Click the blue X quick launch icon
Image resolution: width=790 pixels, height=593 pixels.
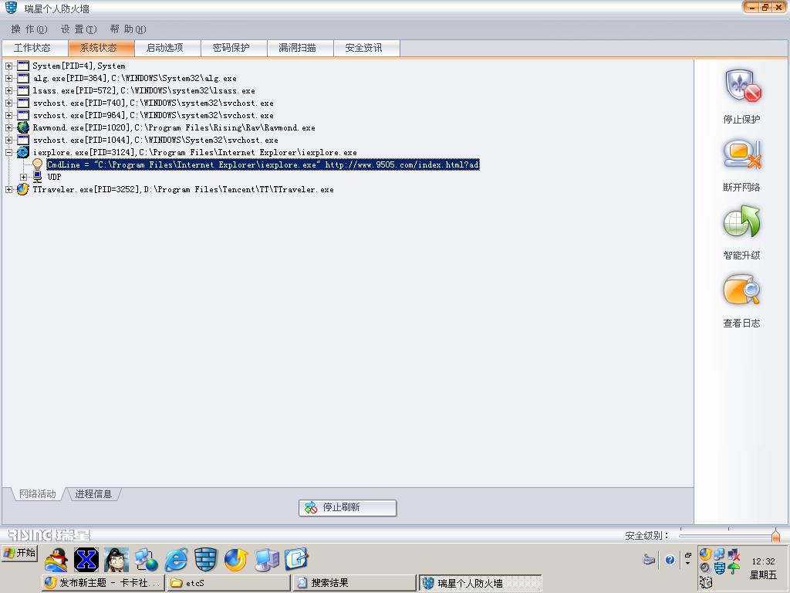click(86, 560)
